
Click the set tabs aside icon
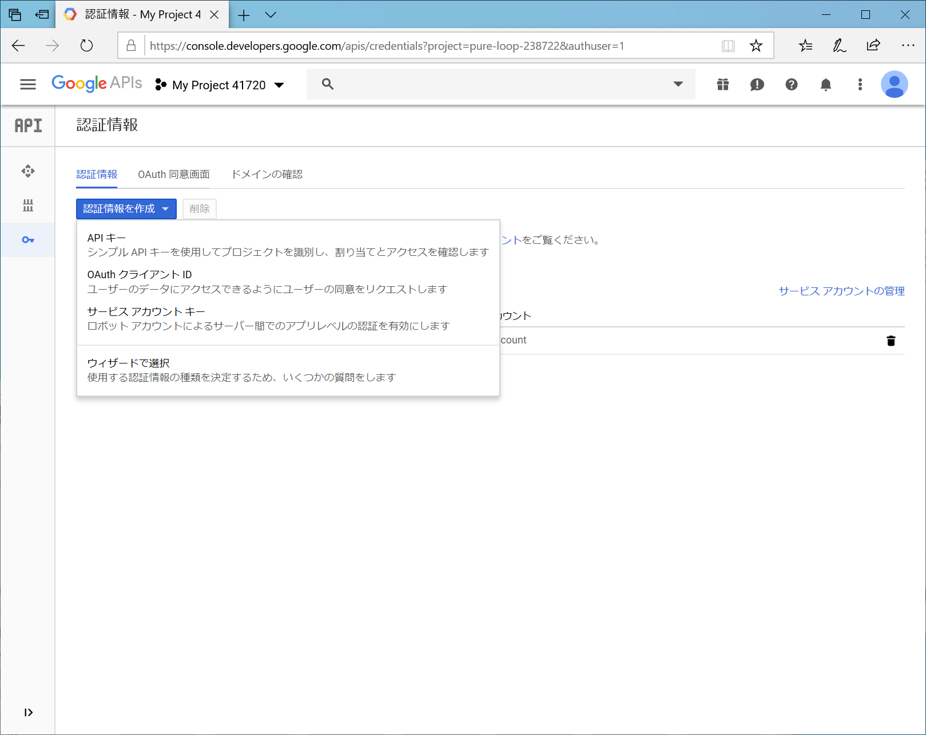pos(42,15)
